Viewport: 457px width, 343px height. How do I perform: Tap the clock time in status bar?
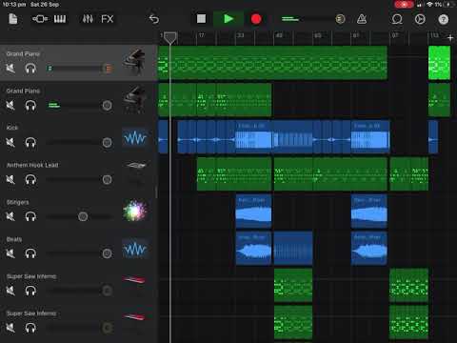tap(14, 5)
